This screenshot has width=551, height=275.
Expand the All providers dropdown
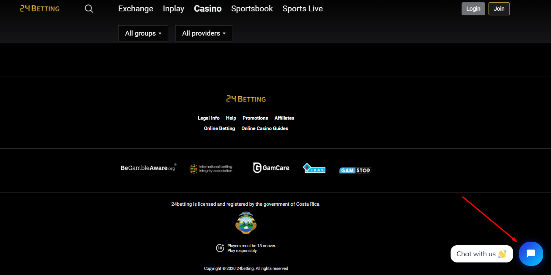(x=204, y=33)
